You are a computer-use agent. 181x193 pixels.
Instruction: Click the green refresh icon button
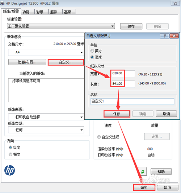pyautogui.click(x=143, y=171)
